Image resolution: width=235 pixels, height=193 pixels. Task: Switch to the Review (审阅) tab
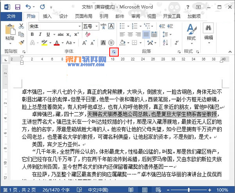click(x=135, y=16)
